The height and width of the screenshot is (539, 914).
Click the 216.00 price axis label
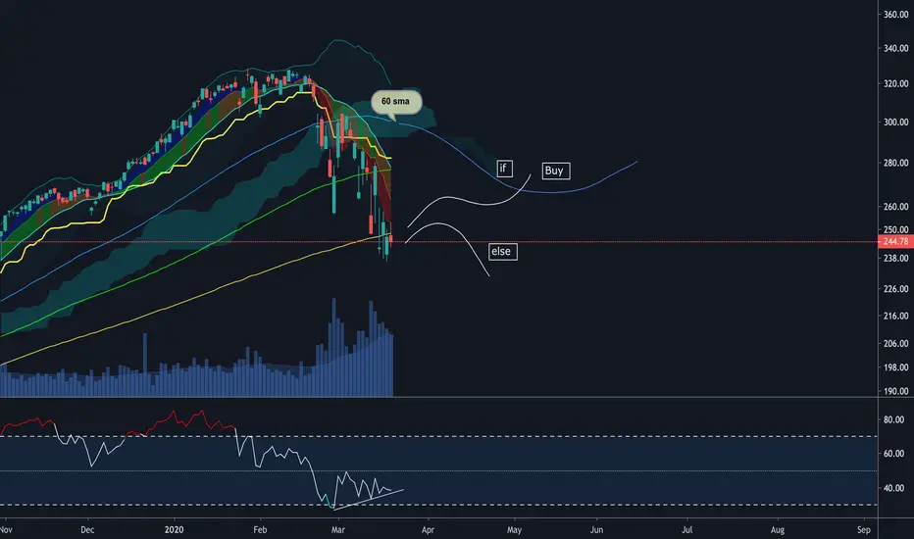click(x=896, y=317)
